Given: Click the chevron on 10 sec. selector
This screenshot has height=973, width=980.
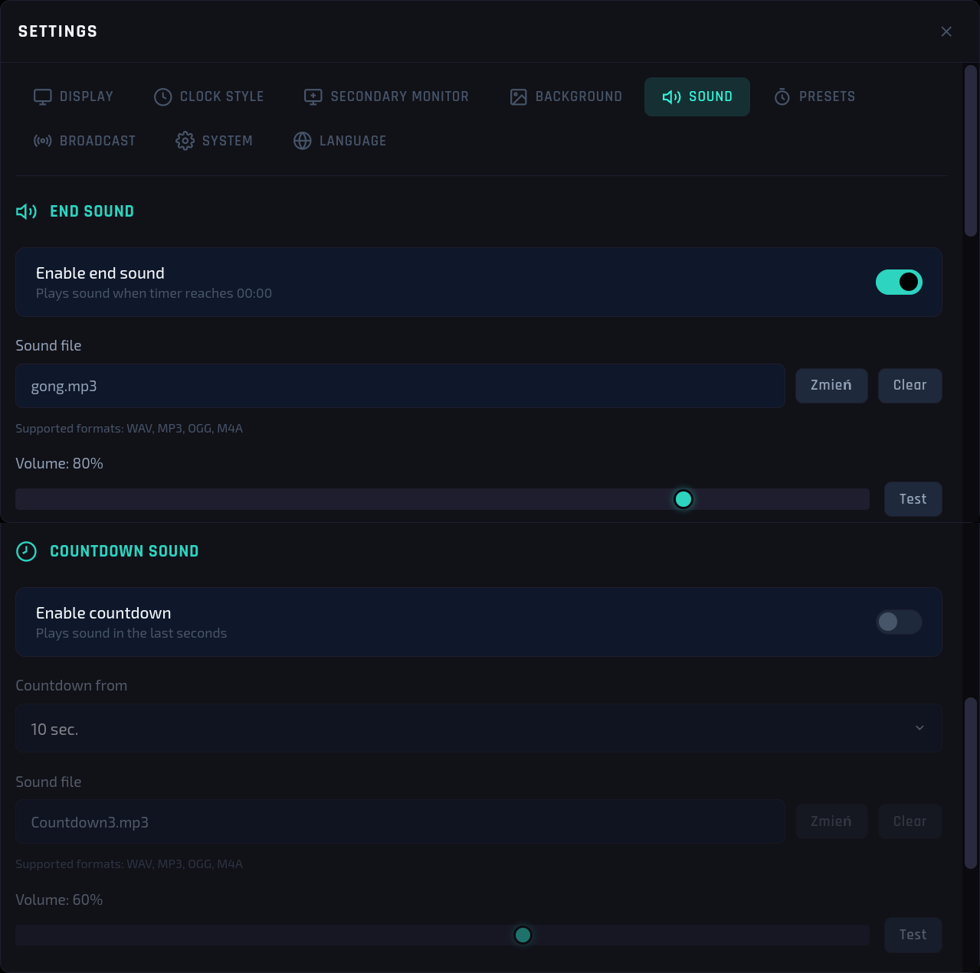Looking at the screenshot, I should pos(919,728).
